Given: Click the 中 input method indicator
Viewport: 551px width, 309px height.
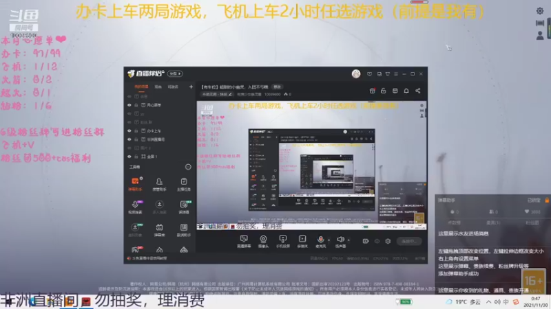Looking at the screenshot, I should click(506, 301).
